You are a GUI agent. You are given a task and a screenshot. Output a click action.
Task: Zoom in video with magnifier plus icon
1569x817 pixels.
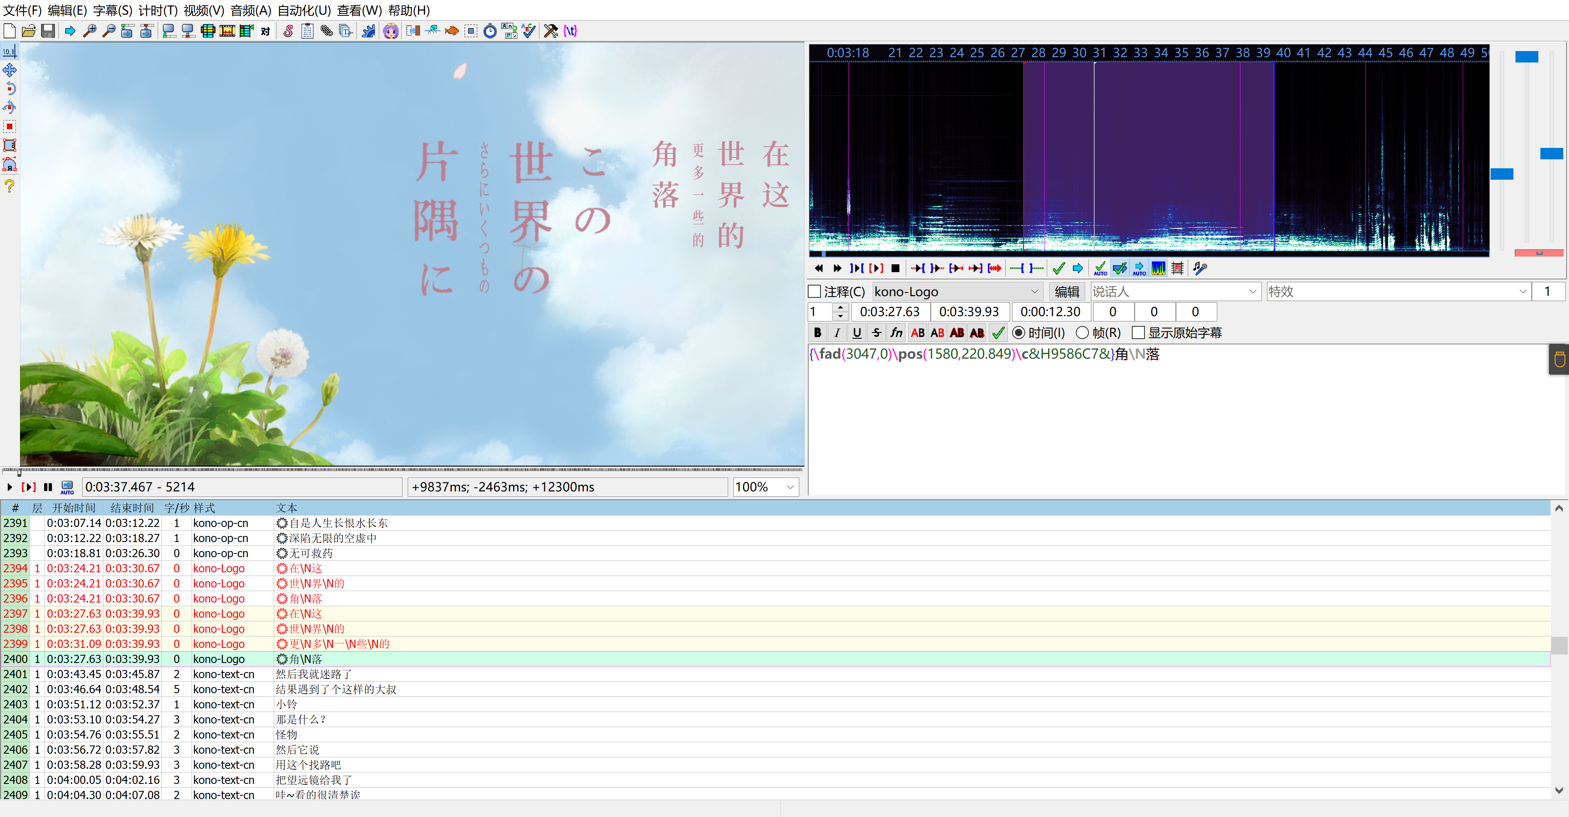(89, 31)
